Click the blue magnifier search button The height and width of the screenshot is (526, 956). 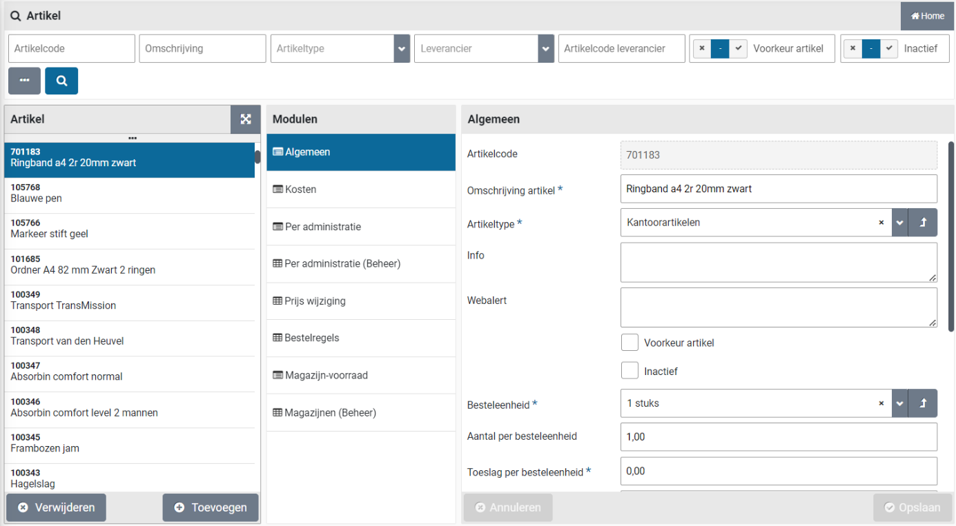[61, 81]
